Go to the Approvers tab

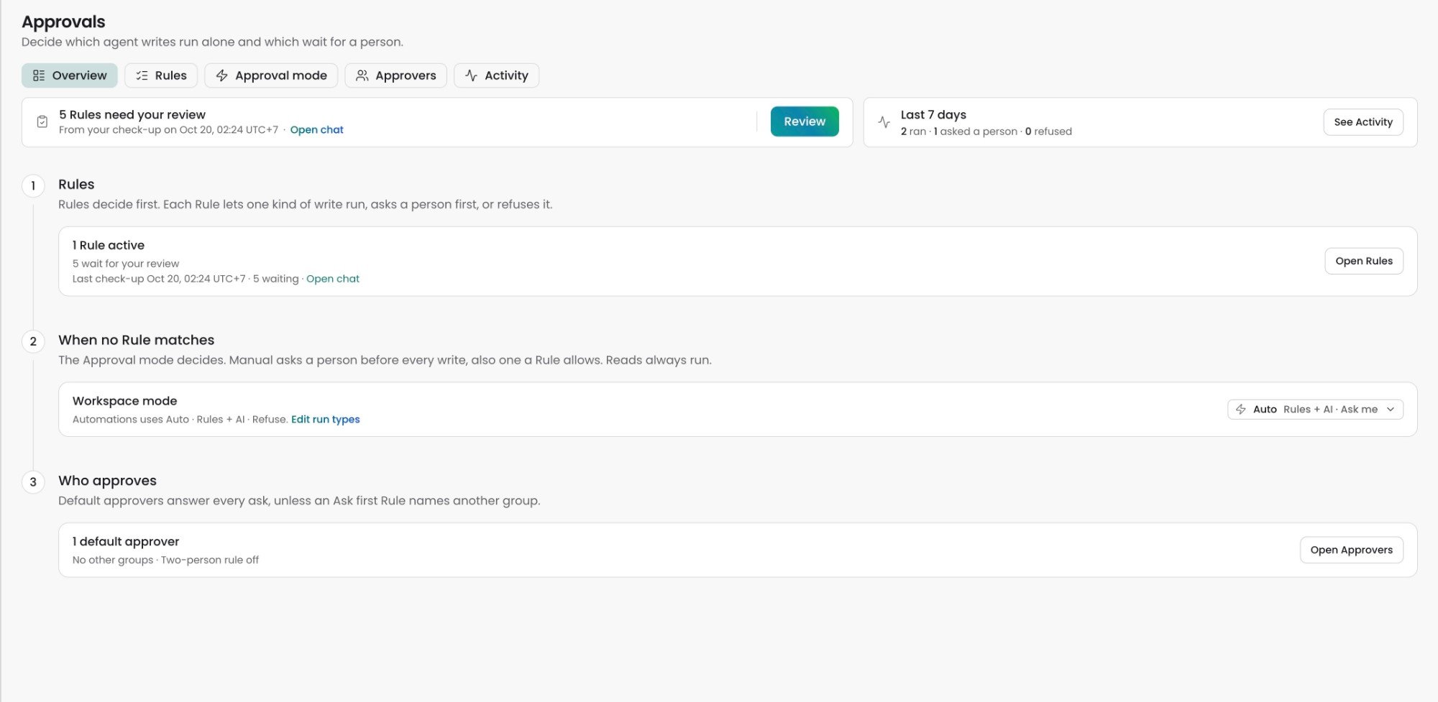[x=395, y=75]
